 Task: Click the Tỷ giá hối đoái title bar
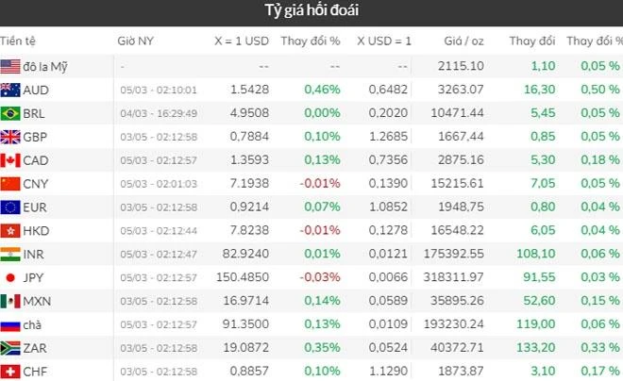click(x=311, y=12)
